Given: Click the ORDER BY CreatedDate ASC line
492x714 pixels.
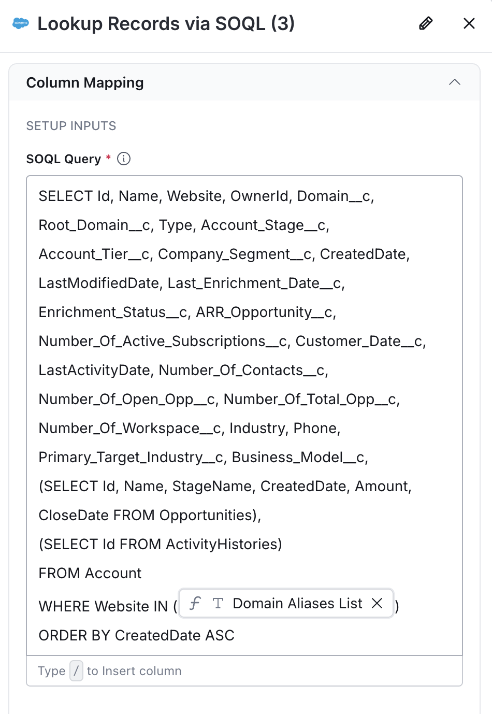Looking at the screenshot, I should [x=137, y=635].
